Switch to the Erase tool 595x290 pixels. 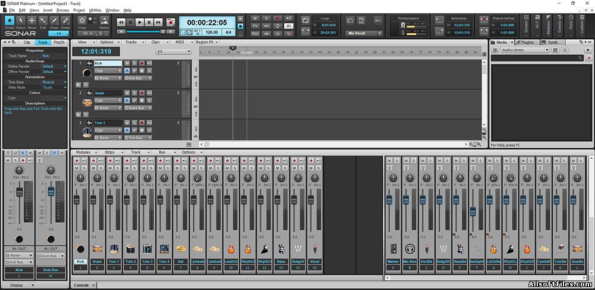coord(65,20)
